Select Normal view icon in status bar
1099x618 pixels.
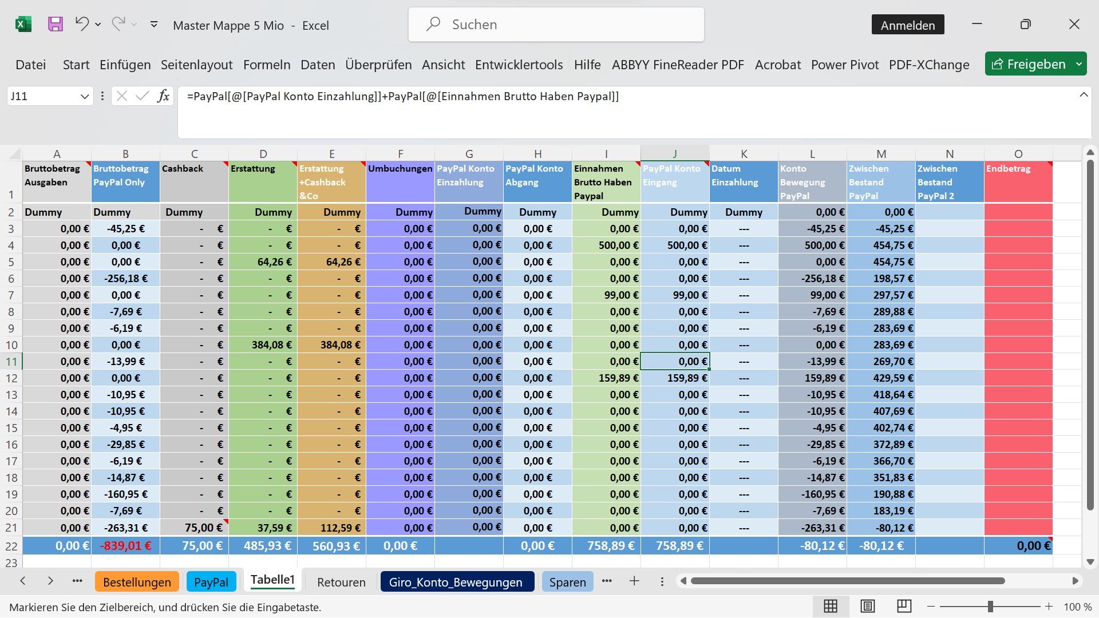[x=831, y=606]
